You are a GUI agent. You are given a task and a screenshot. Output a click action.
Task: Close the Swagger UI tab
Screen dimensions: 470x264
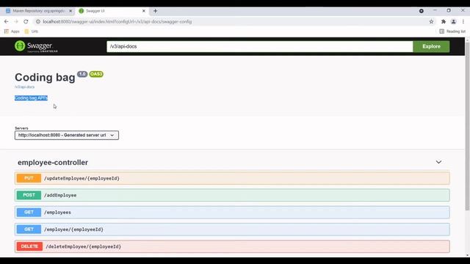click(144, 11)
